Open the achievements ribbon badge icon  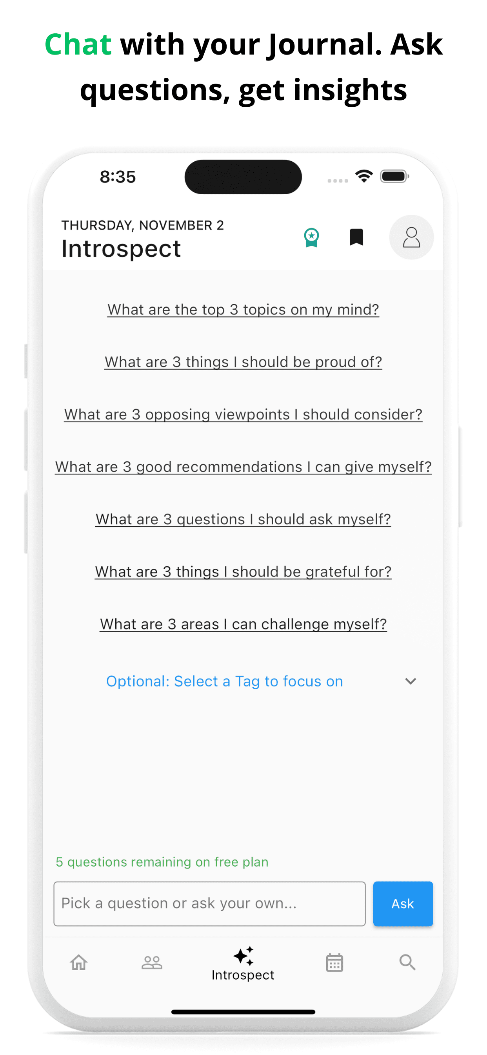(x=311, y=237)
